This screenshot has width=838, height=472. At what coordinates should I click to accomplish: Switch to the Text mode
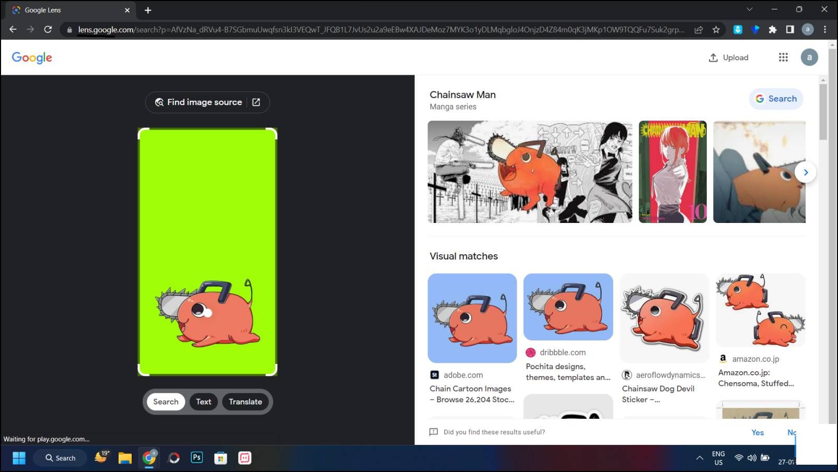point(204,402)
